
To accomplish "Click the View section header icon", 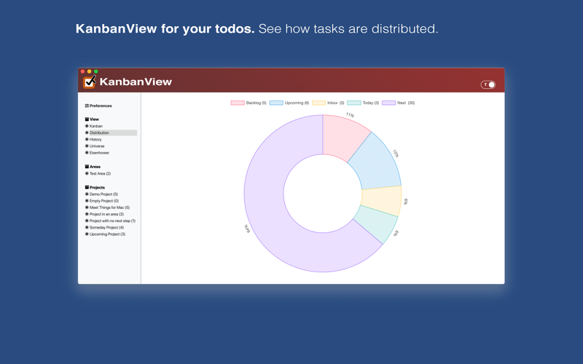I will point(87,119).
